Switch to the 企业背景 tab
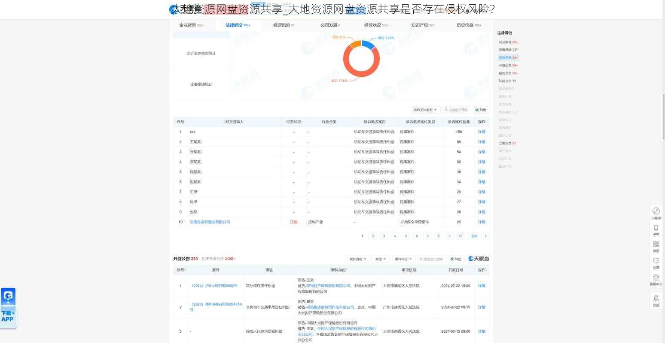Image resolution: width=665 pixels, height=343 pixels. (192, 25)
